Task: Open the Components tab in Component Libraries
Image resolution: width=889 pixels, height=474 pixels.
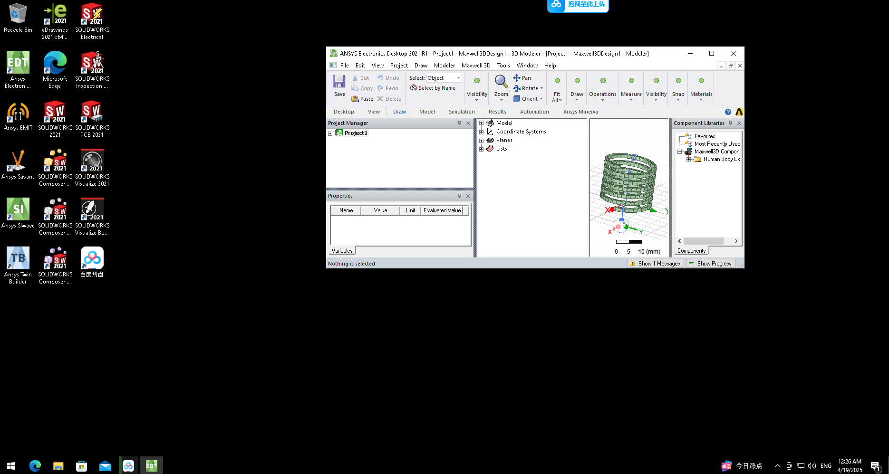Action: [691, 251]
